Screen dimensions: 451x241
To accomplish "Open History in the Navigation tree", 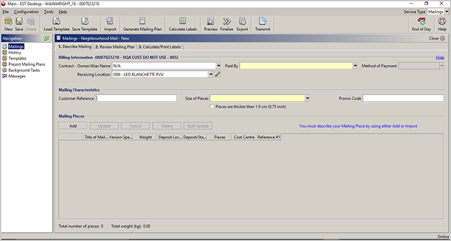I will point(15,53).
